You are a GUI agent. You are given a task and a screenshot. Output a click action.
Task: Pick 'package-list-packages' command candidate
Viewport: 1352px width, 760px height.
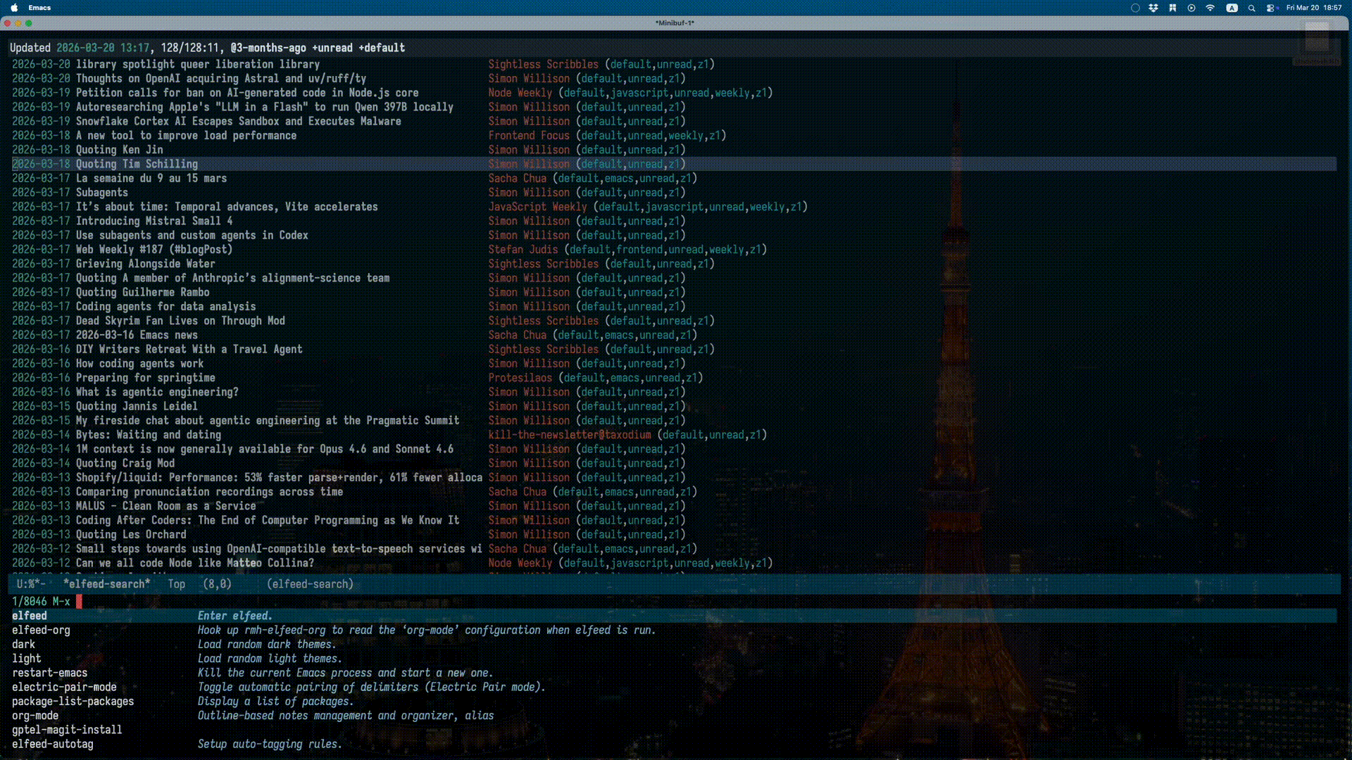tap(73, 702)
